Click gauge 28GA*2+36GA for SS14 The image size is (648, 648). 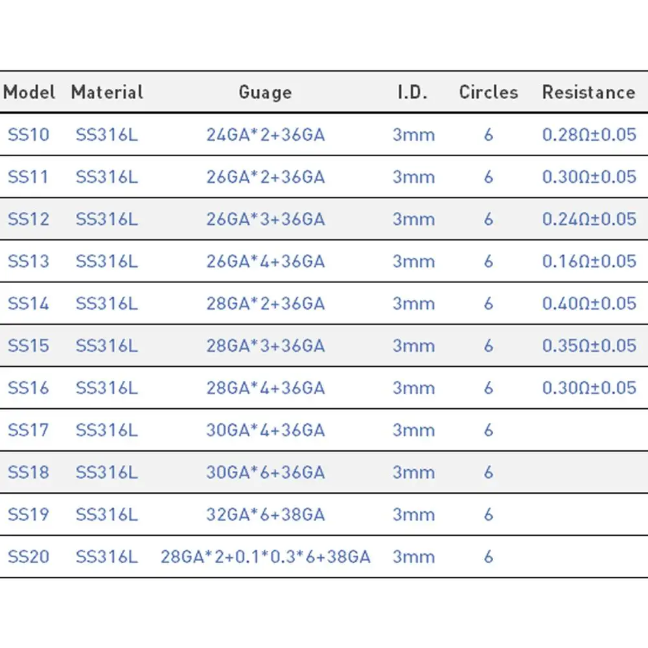pyautogui.click(x=266, y=303)
